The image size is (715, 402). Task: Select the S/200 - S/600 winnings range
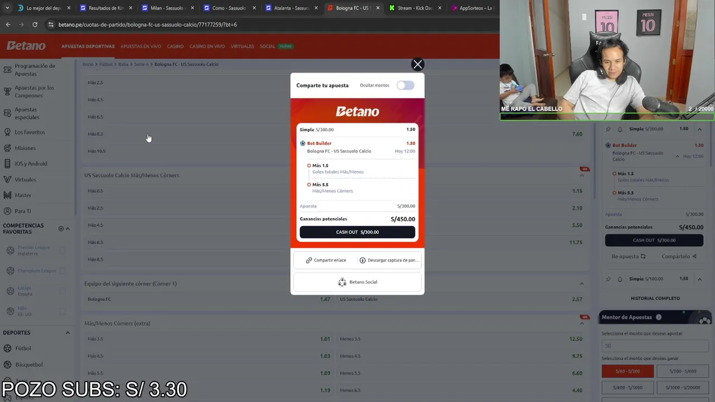(x=682, y=371)
